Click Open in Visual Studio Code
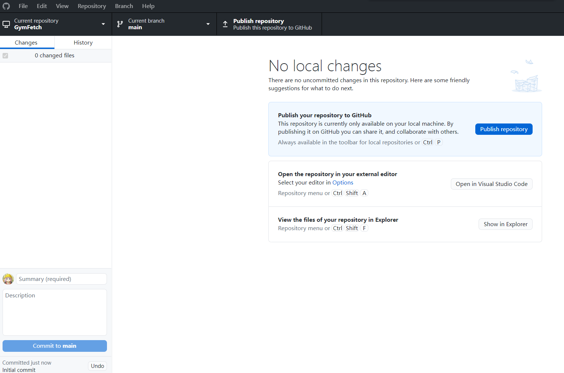Image resolution: width=564 pixels, height=373 pixels. 492,184
